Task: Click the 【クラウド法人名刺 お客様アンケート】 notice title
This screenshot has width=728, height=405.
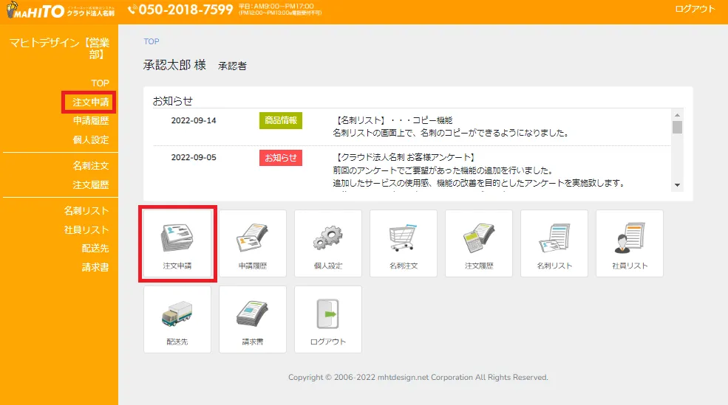Action: (404, 158)
